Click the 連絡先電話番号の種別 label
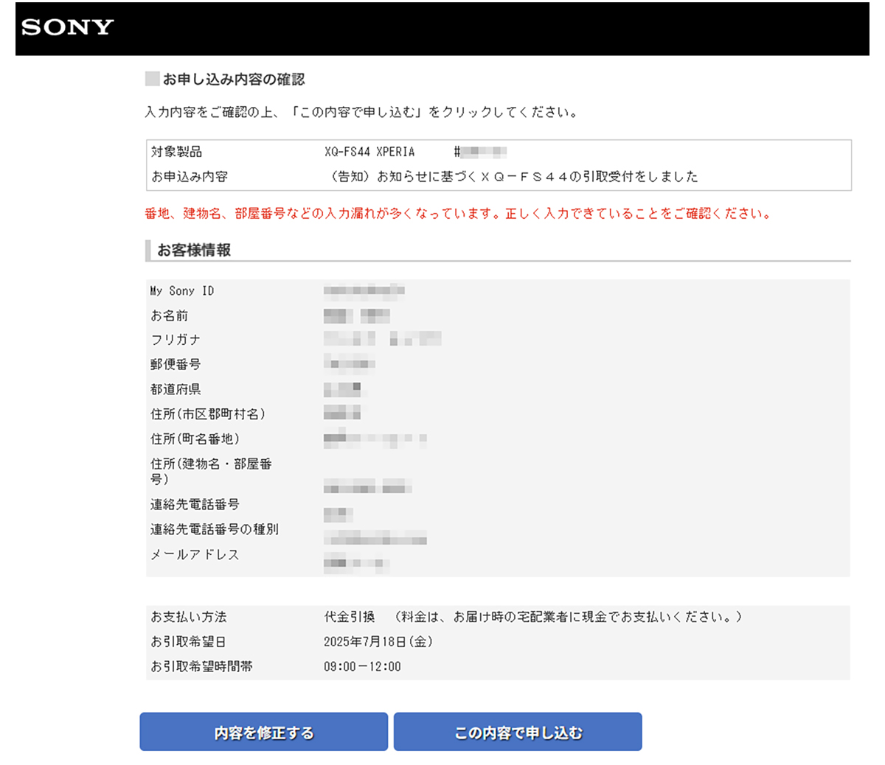 point(215,529)
